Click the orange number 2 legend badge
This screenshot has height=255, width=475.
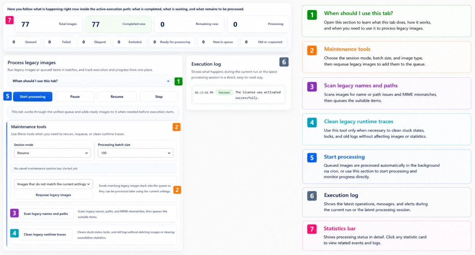[312, 51]
